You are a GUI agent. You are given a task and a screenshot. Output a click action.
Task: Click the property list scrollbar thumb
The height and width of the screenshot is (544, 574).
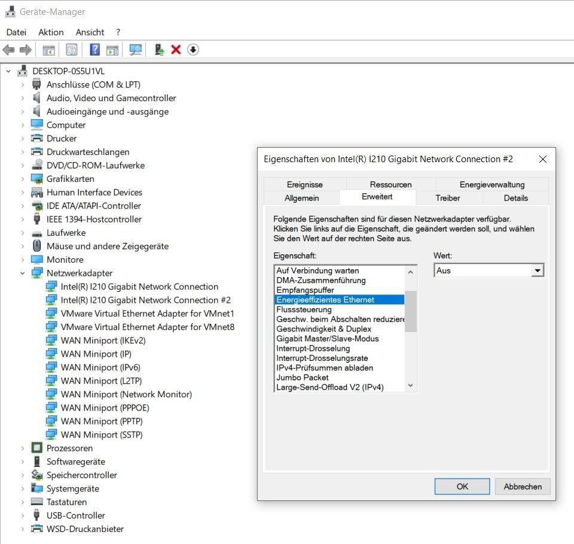tap(410, 311)
